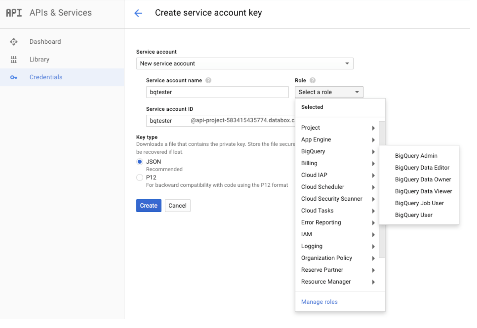477x328 pixels.
Task: Click the back arrow icon
Action: (x=138, y=13)
